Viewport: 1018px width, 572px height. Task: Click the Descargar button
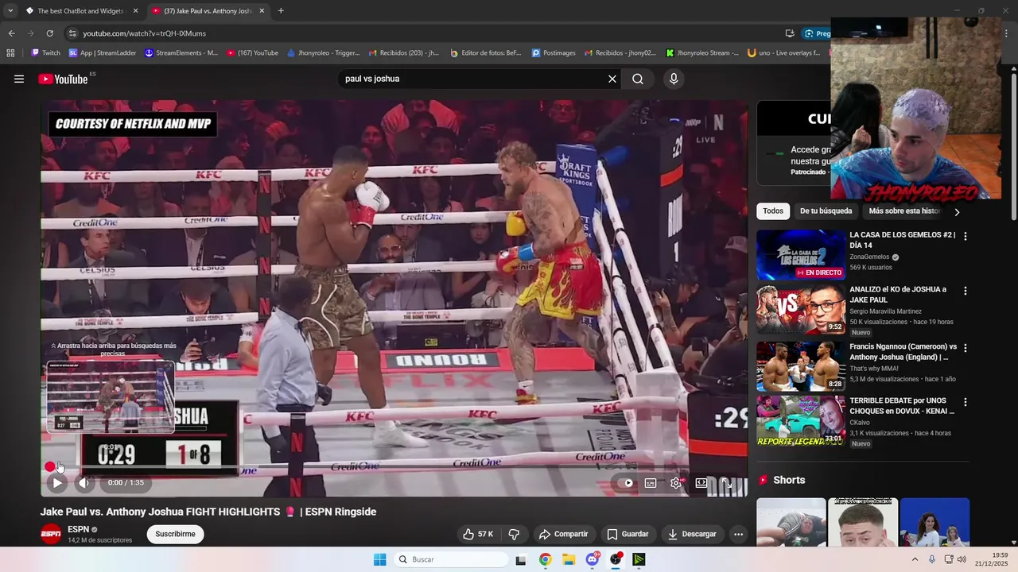coord(692,534)
